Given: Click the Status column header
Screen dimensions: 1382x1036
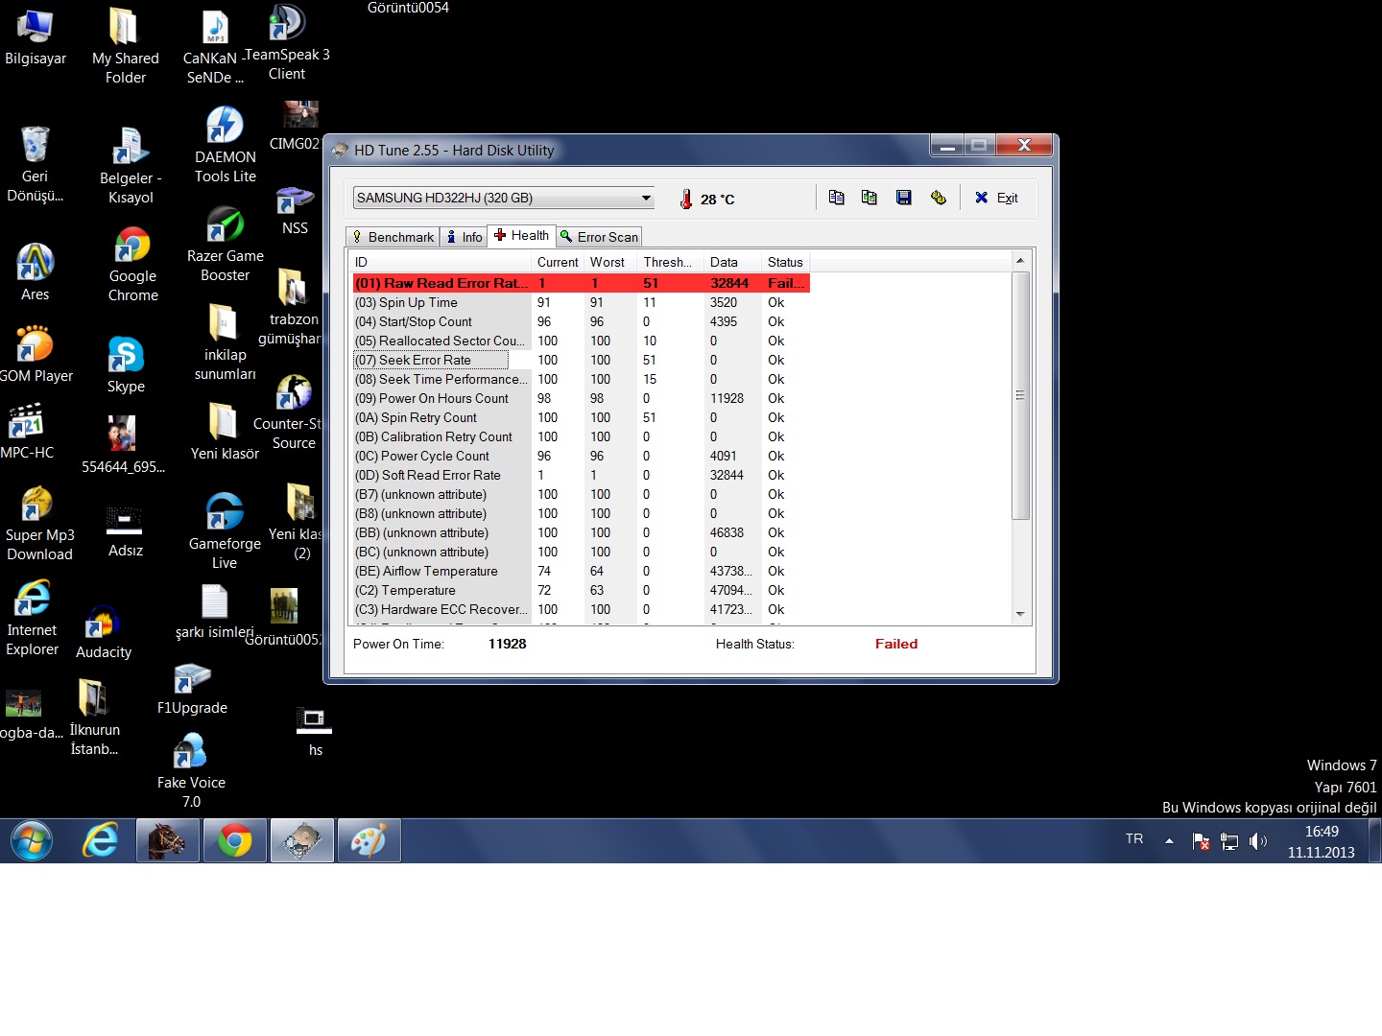Looking at the screenshot, I should (x=785, y=262).
